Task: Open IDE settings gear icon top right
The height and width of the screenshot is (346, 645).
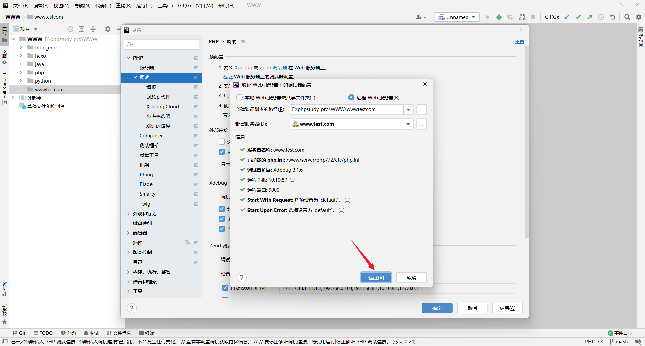Action: (x=639, y=17)
